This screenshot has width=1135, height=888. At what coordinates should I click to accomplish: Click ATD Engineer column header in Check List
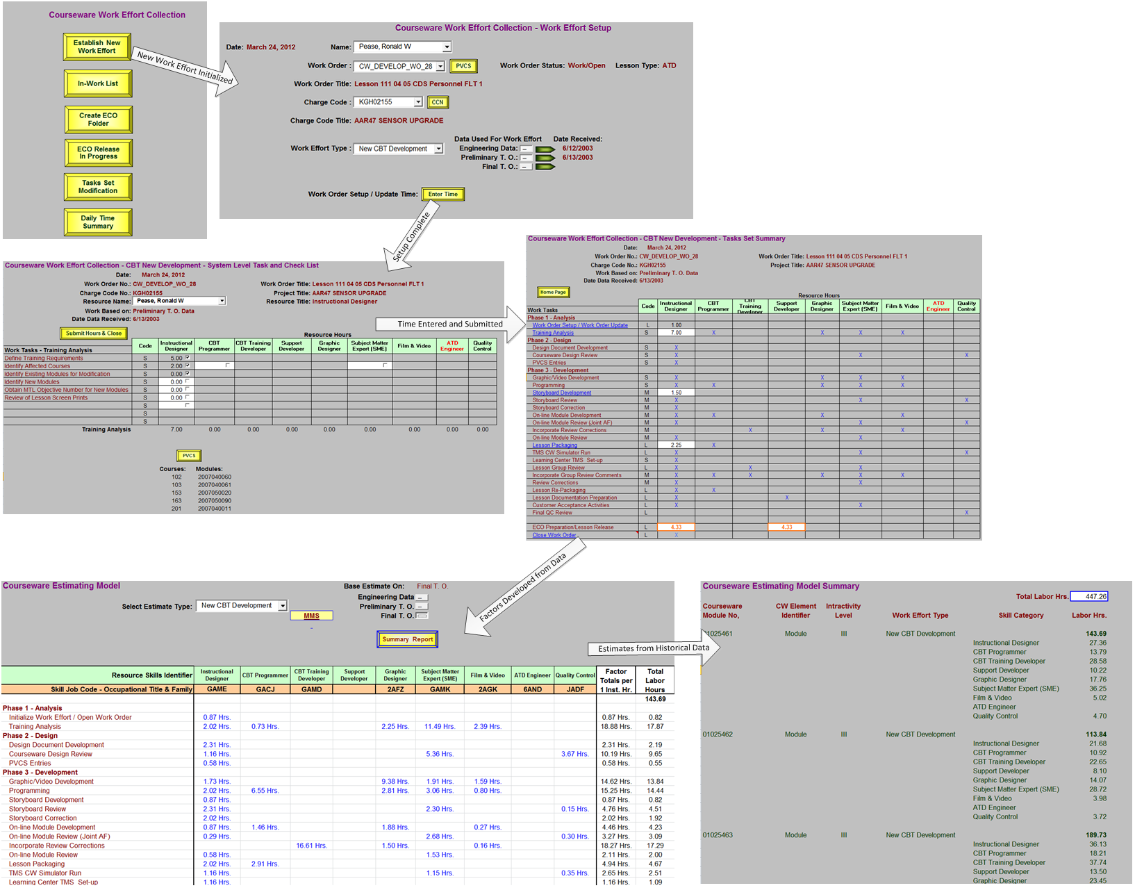click(x=452, y=346)
